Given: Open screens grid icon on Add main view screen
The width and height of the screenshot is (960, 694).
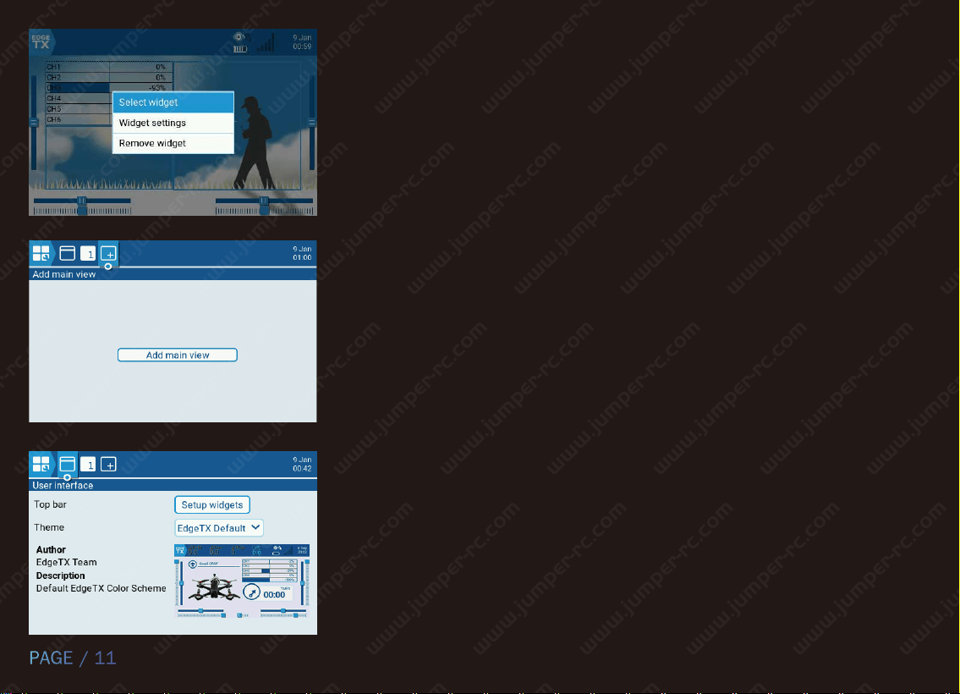Looking at the screenshot, I should pos(41,254).
